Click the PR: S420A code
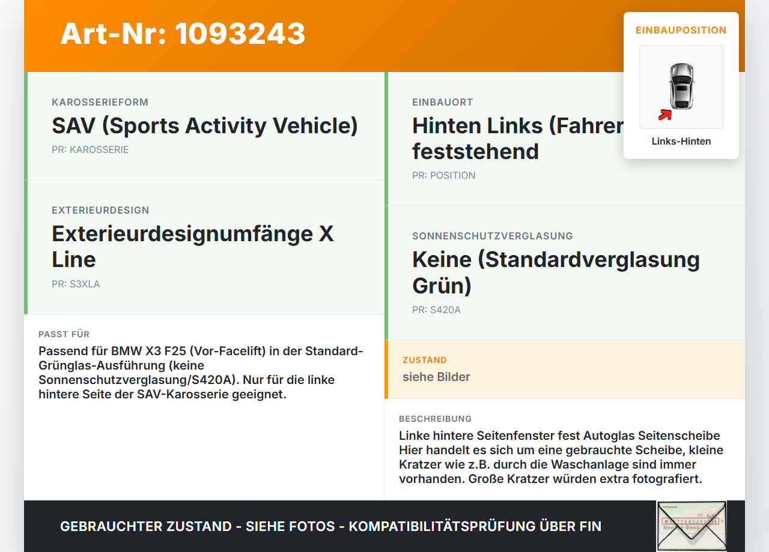Viewport: 769px width, 552px height. tap(436, 310)
